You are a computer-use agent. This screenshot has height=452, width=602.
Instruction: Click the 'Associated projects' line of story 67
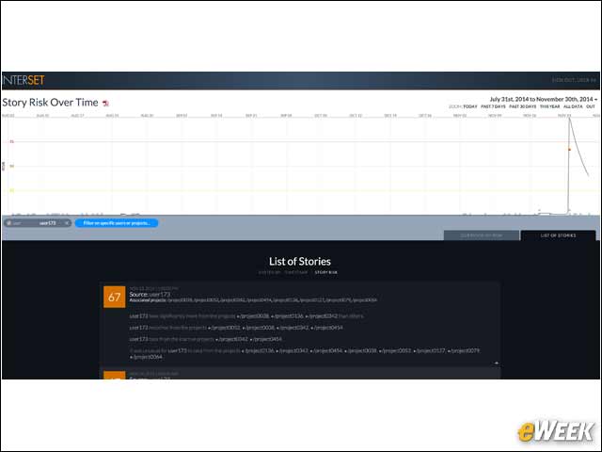[x=253, y=300]
